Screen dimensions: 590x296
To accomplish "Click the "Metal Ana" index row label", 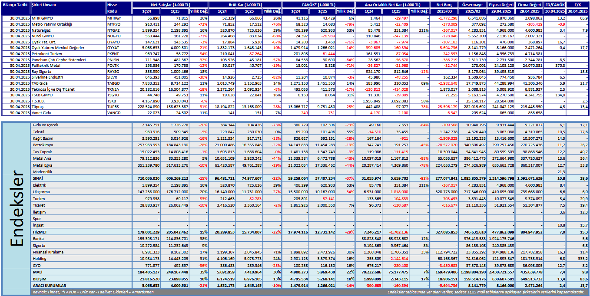I will tap(42, 158).
